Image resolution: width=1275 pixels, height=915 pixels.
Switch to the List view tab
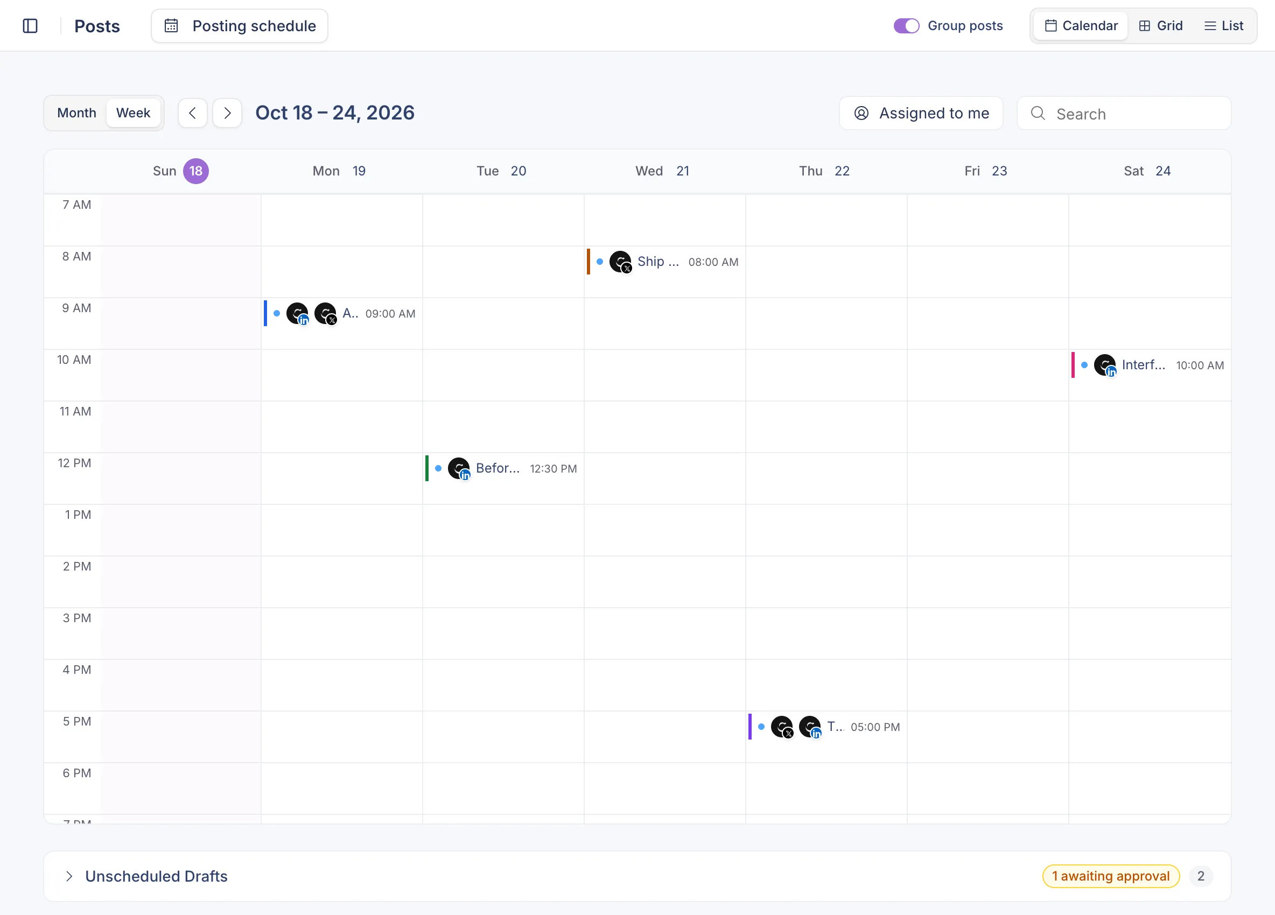tap(1223, 26)
